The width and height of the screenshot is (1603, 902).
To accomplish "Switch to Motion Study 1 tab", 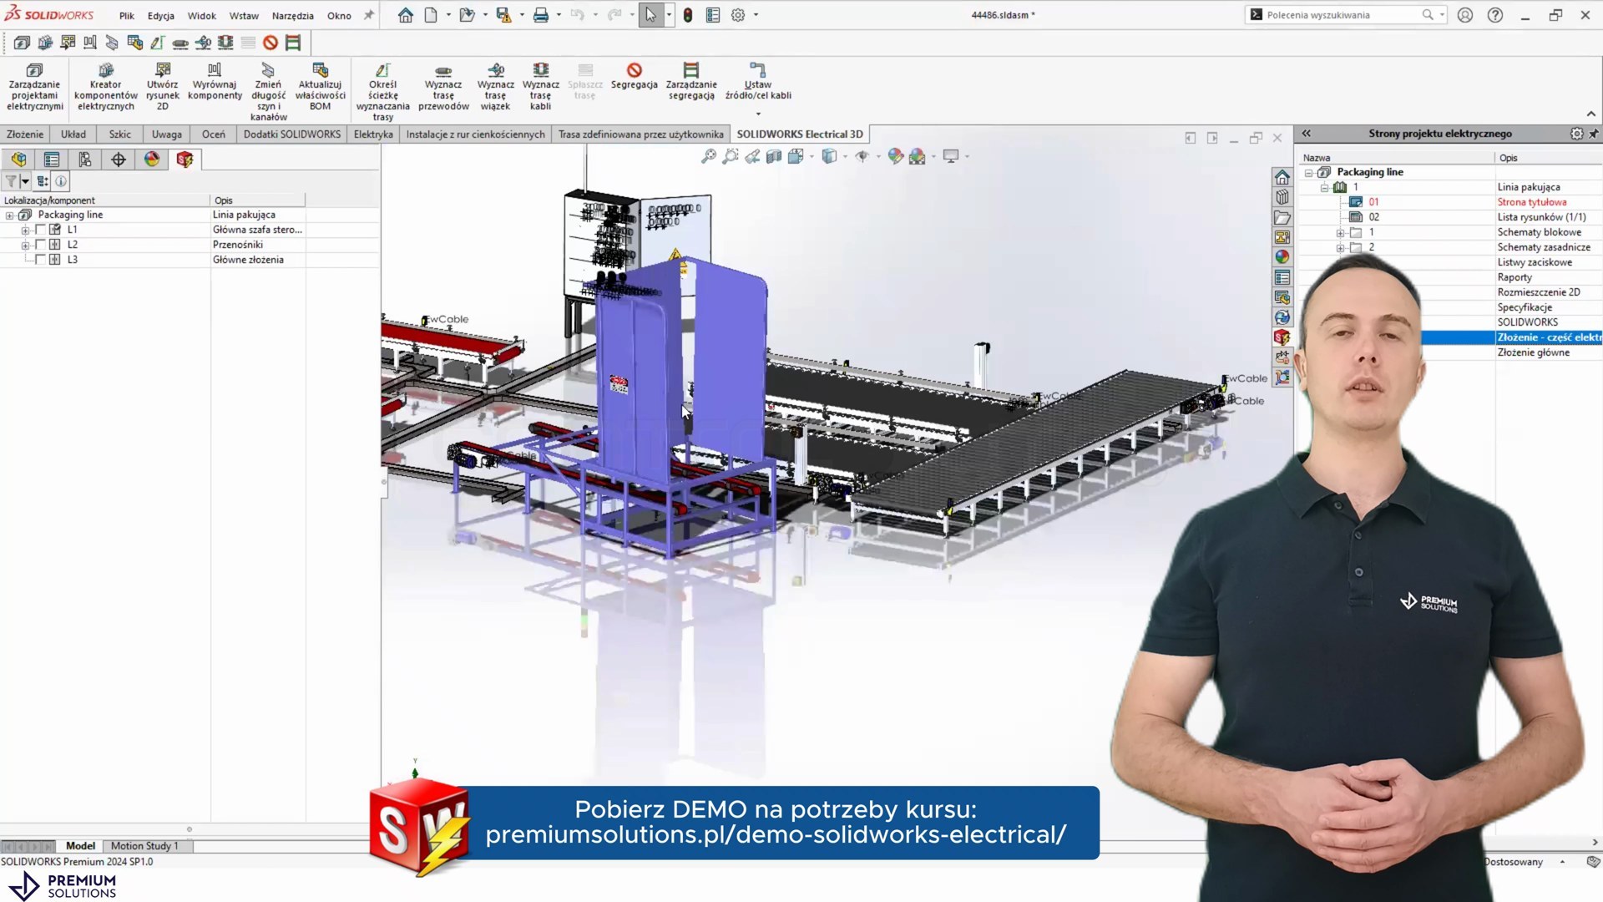I will (144, 846).
